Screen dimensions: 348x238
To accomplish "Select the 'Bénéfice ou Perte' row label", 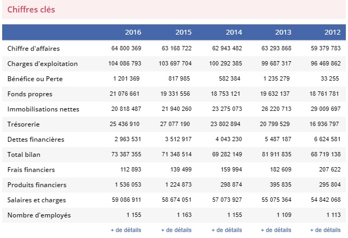I will coord(35,79).
